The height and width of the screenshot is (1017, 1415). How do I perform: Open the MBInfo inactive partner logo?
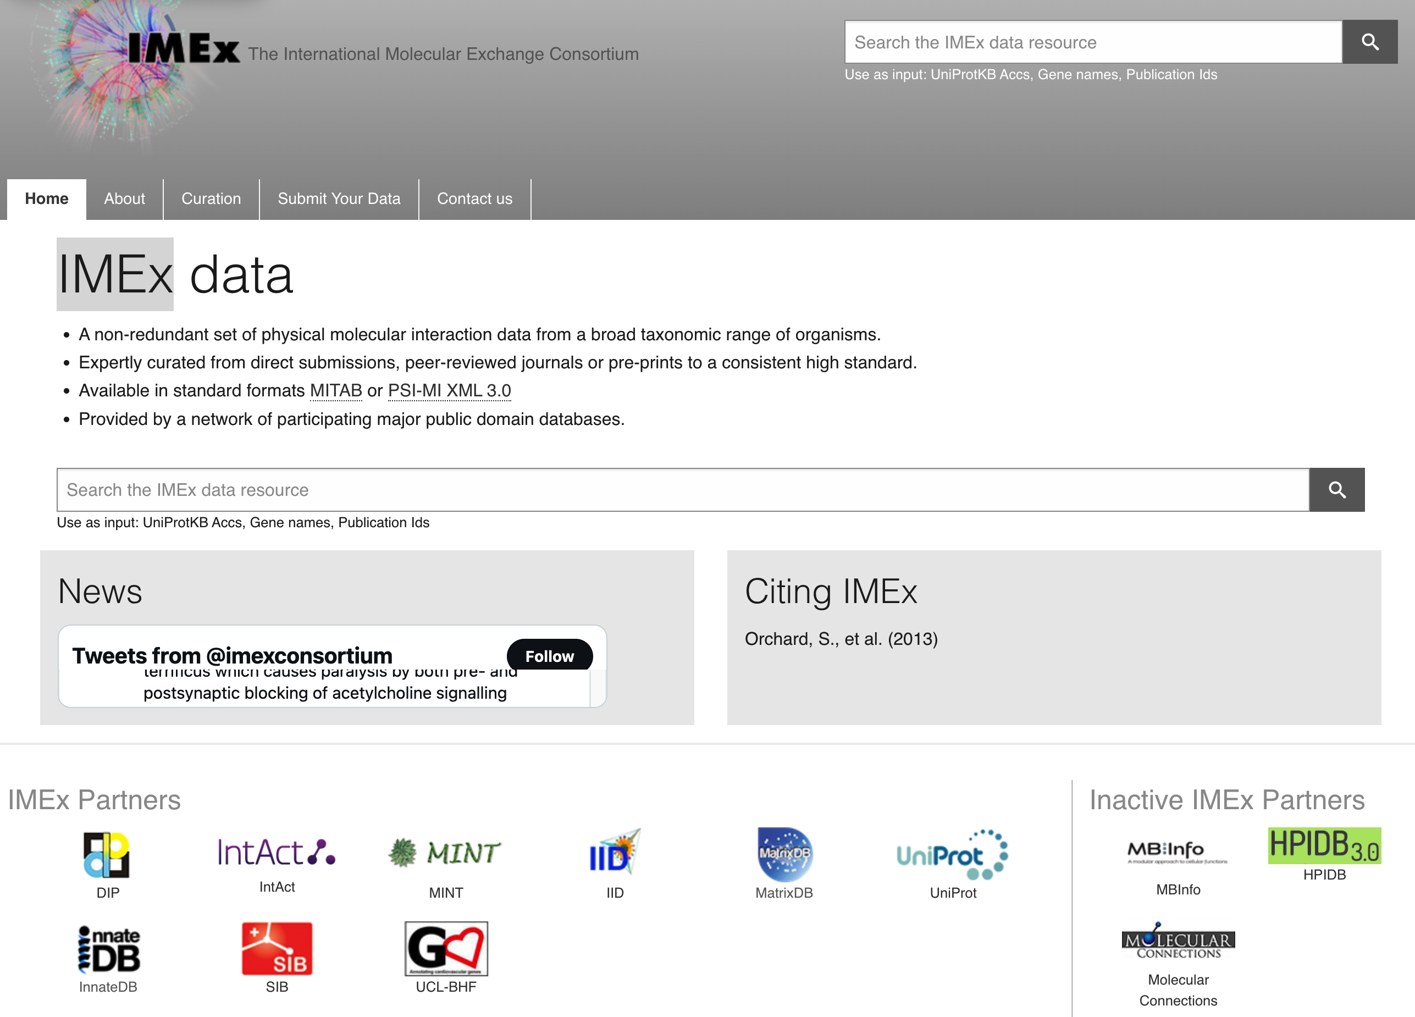coord(1178,852)
